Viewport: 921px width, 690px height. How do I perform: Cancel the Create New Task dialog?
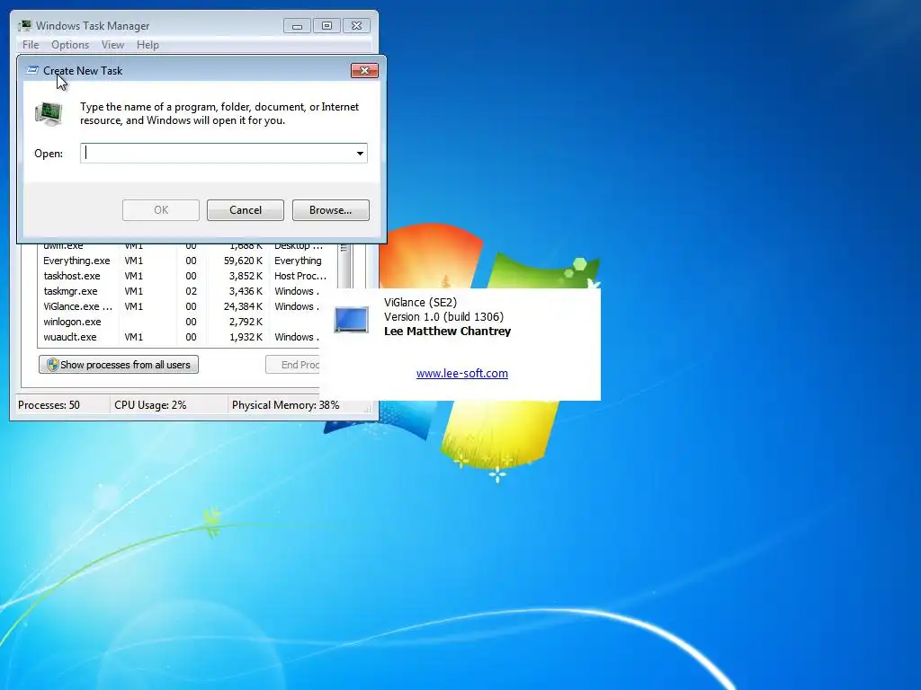(246, 210)
